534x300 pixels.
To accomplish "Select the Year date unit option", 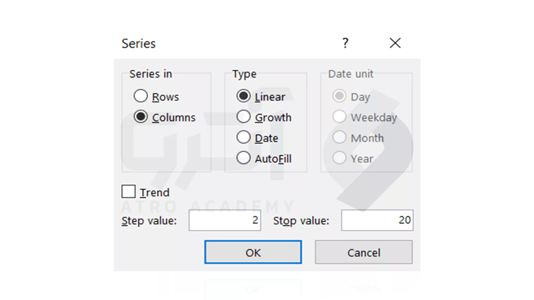I will tap(339, 158).
